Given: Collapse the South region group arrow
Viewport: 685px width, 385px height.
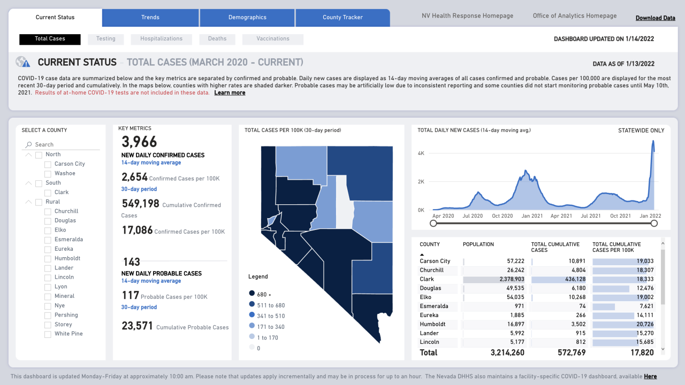Looking at the screenshot, I should click(x=28, y=183).
